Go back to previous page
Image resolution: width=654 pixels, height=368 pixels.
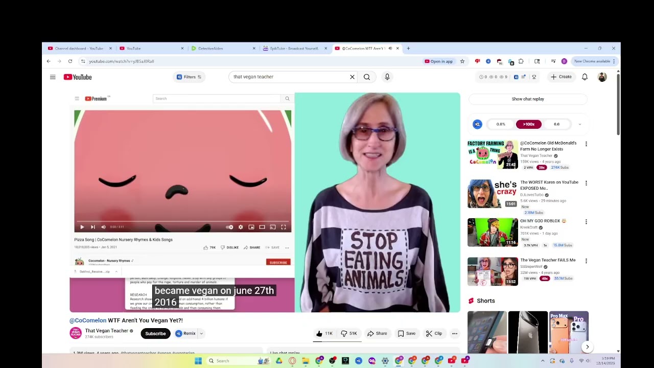click(49, 61)
